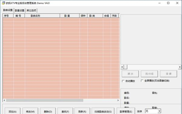Sort by the 序号 column header
Image resolution: width=182 pixels, height=114 pixels.
[8, 16]
